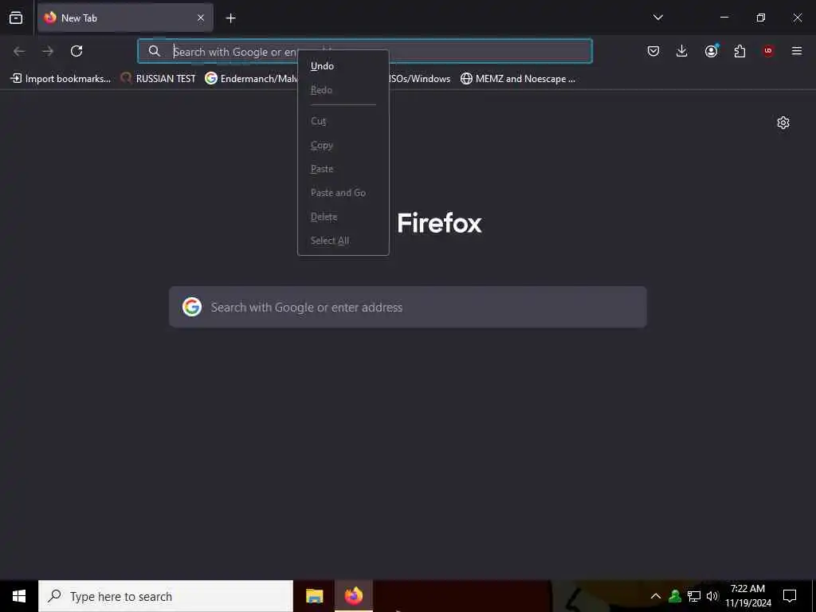Open the Downloads panel
The image size is (816, 612).
[682, 51]
